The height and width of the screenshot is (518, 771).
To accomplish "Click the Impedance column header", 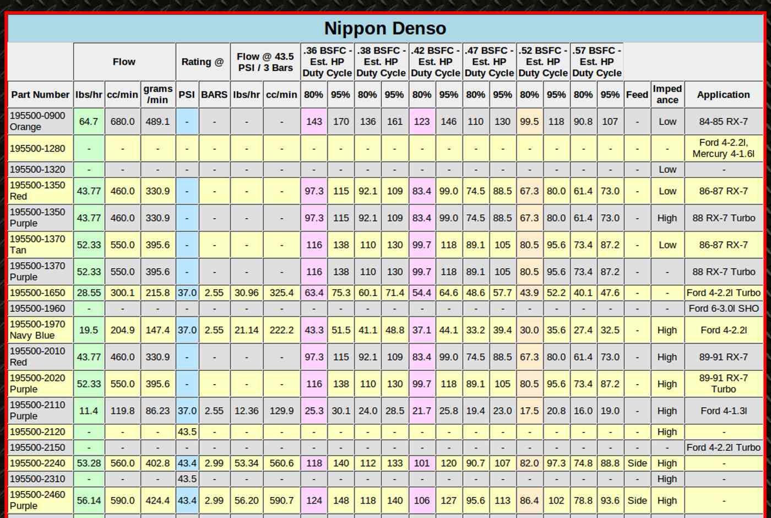I will click(x=667, y=94).
